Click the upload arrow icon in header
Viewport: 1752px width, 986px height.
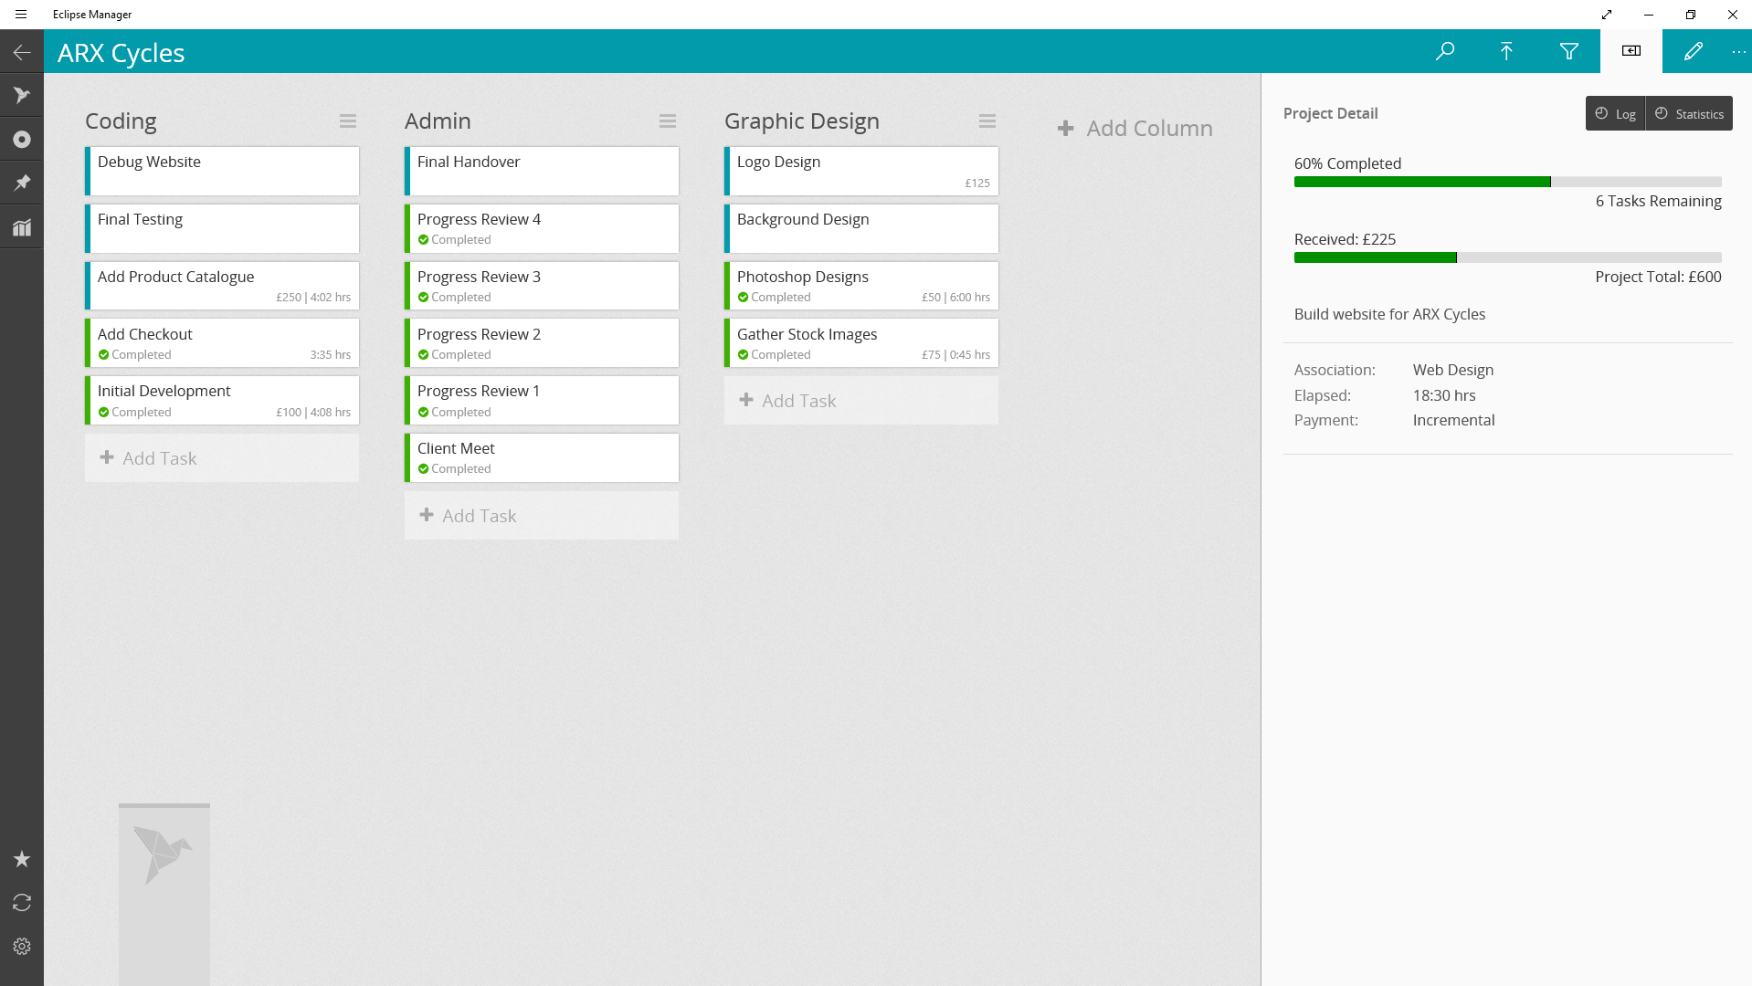pos(1506,51)
